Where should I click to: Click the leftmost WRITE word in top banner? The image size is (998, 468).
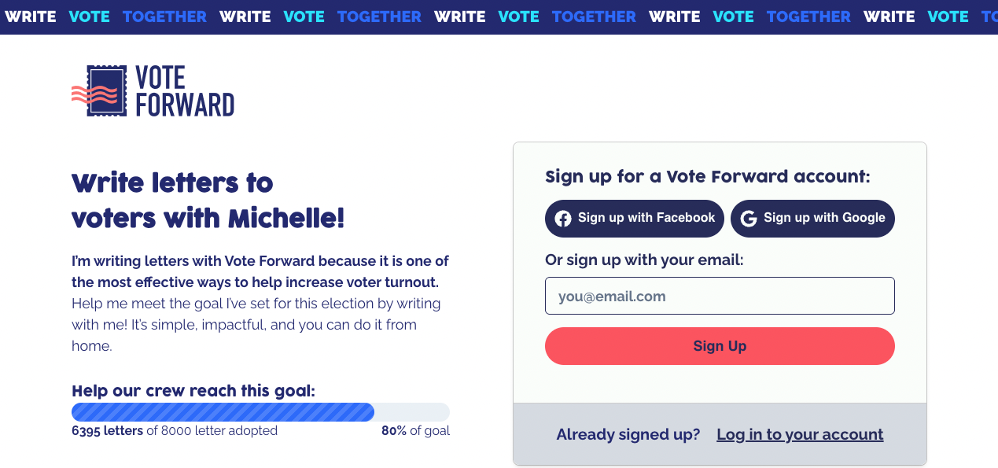(30, 16)
